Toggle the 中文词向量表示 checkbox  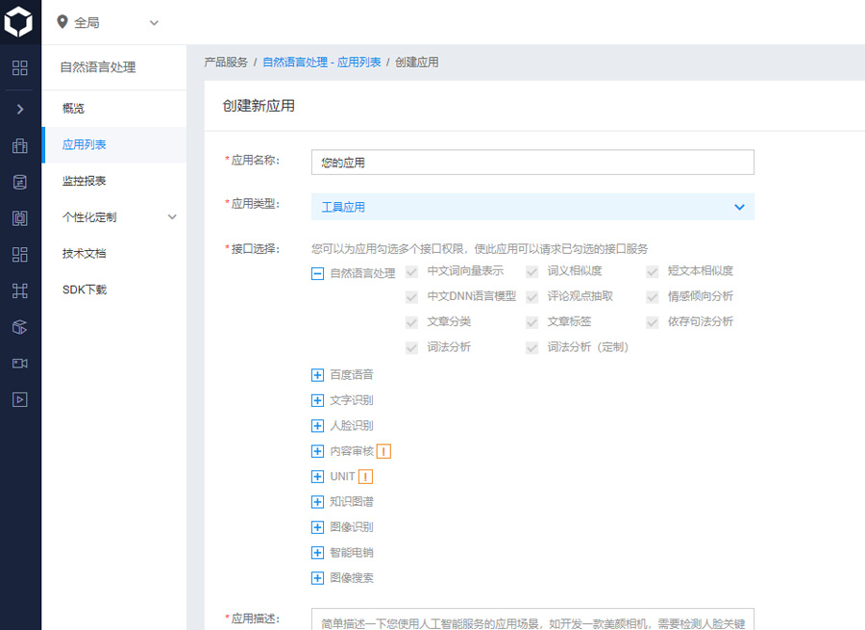pos(412,271)
